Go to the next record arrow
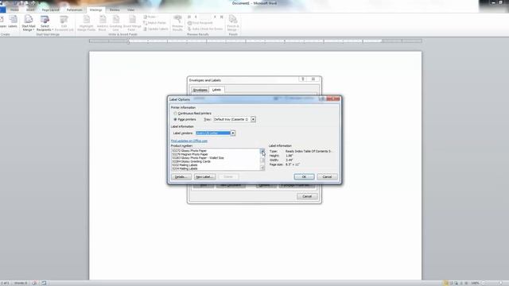 pos(215,17)
